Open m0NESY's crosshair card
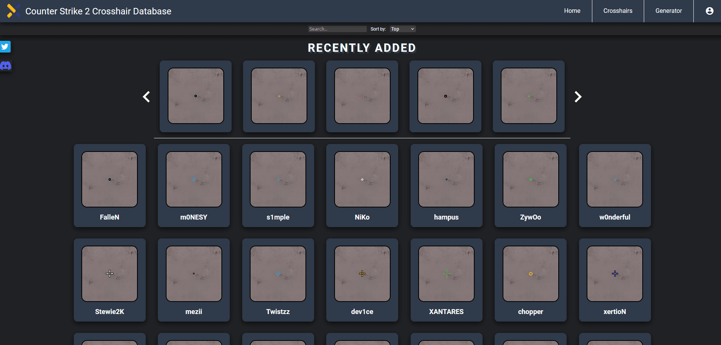The image size is (721, 345). [x=194, y=186]
